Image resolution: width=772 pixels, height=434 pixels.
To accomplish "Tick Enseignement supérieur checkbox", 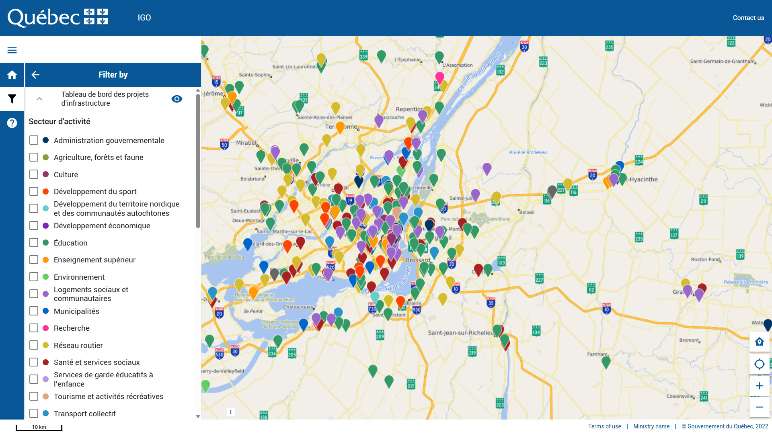I will click(x=34, y=260).
